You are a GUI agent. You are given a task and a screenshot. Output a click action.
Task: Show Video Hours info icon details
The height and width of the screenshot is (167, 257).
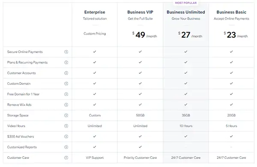(x=66, y=126)
